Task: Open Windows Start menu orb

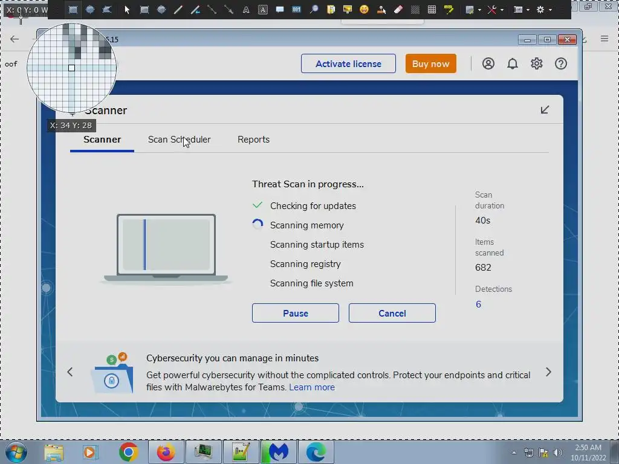Action: tap(16, 452)
